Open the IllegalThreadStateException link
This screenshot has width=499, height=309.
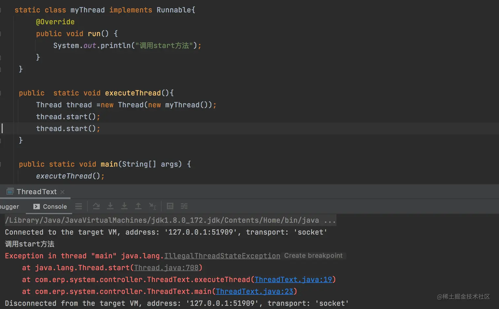222,256
